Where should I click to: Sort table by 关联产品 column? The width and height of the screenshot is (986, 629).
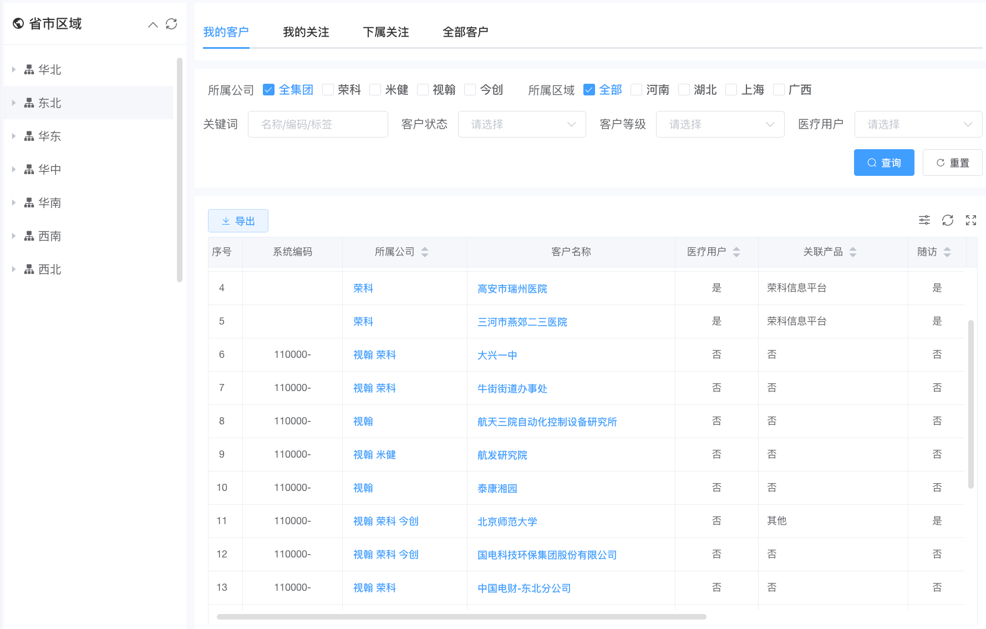tap(853, 252)
